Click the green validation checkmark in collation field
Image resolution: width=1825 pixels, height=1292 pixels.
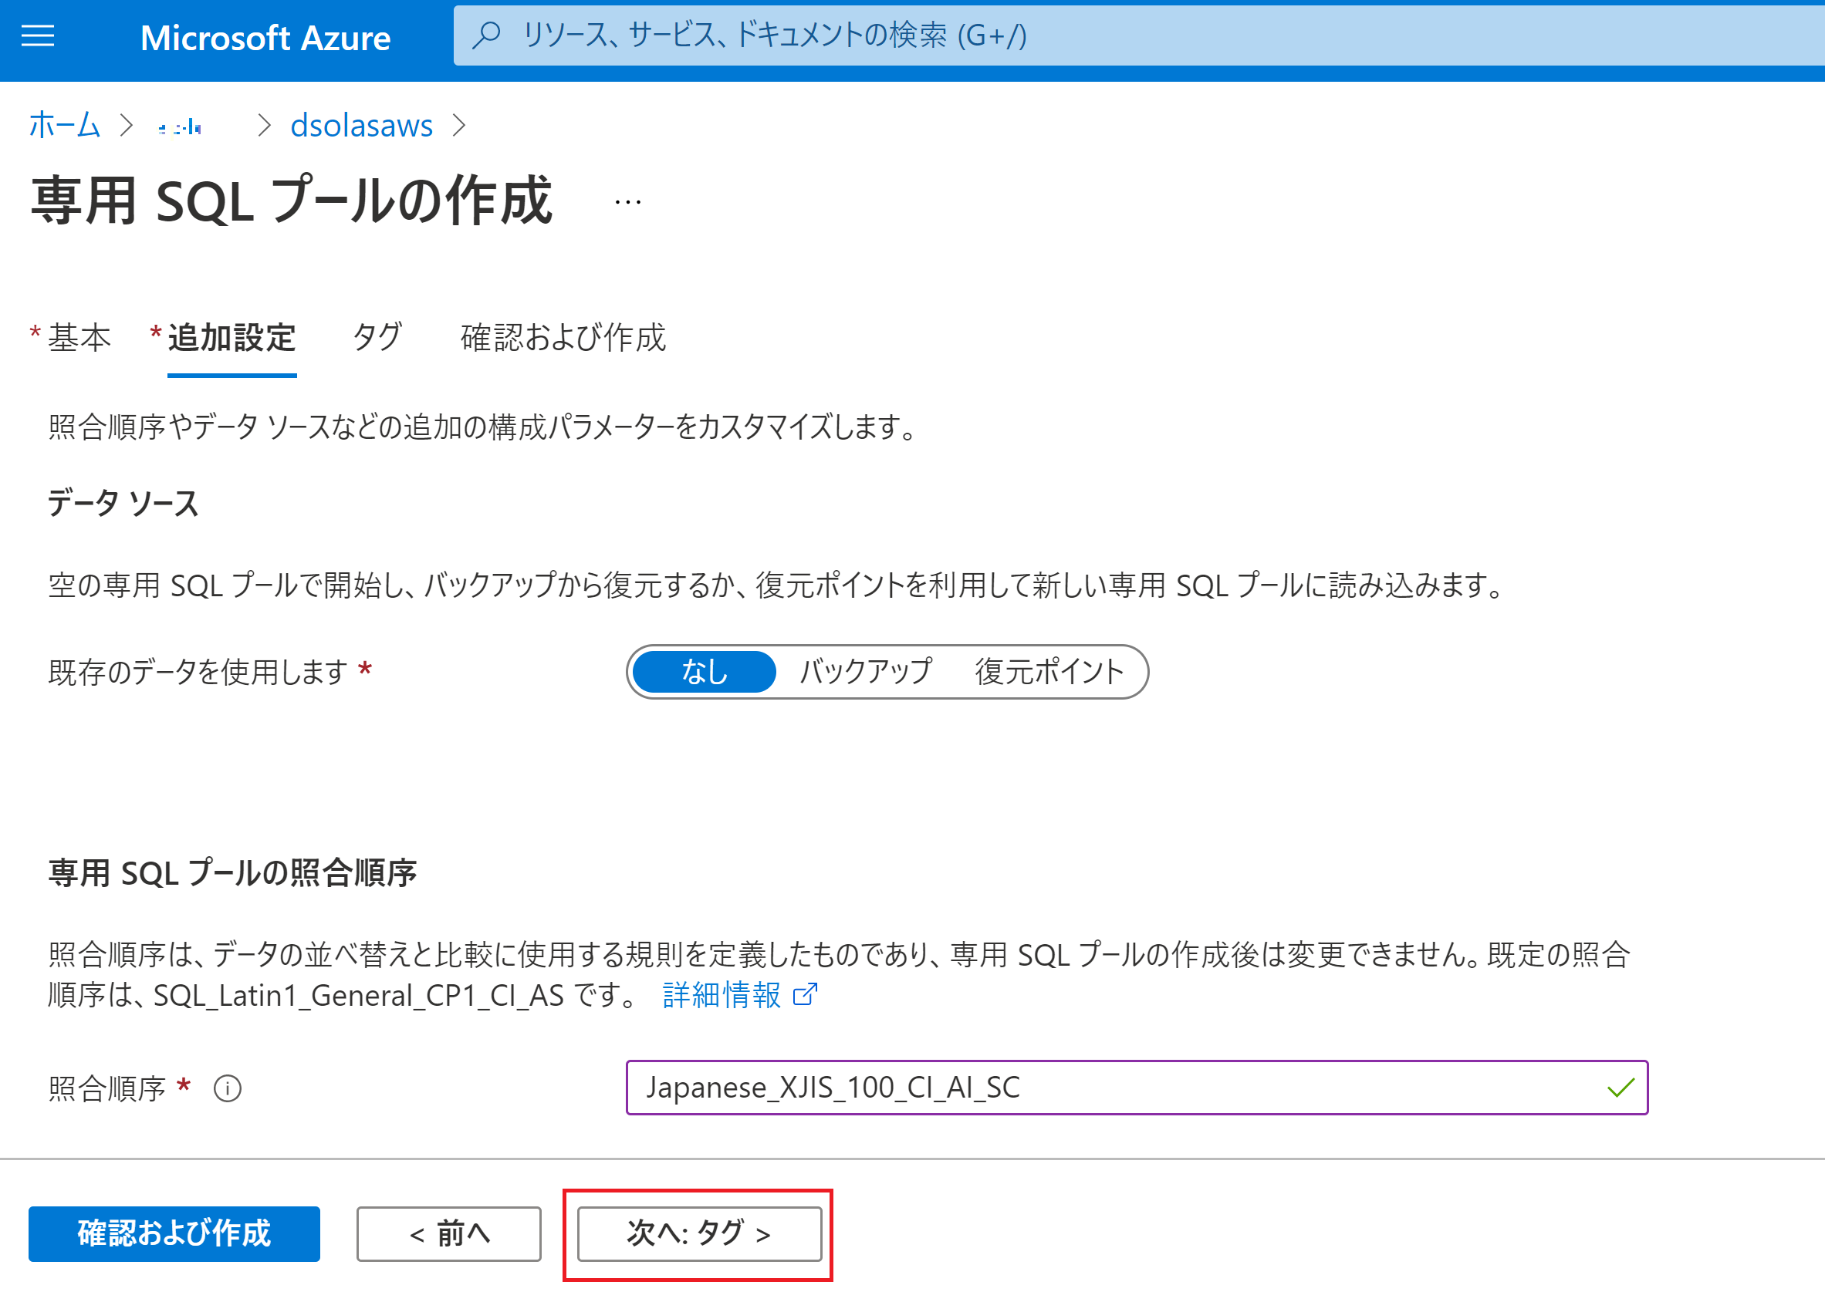[1621, 1089]
